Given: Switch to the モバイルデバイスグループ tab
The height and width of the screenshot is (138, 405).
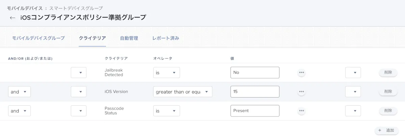Looking at the screenshot, I should click(38, 38).
